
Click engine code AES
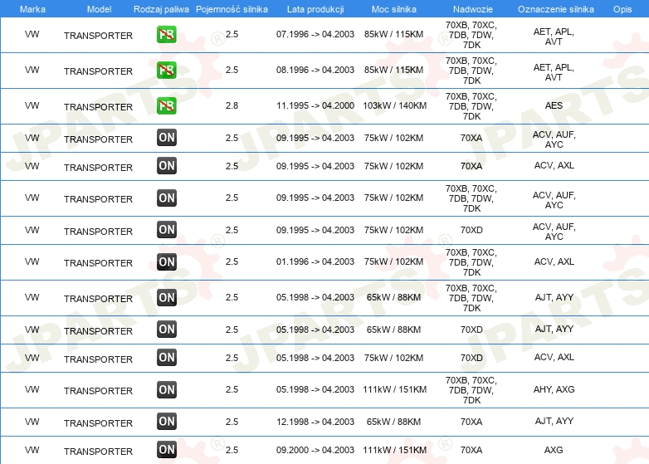[554, 105]
